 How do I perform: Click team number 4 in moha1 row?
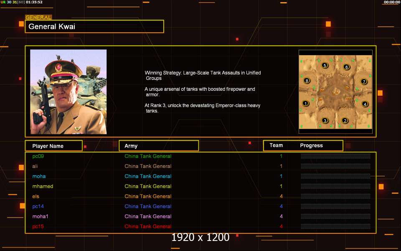281,216
